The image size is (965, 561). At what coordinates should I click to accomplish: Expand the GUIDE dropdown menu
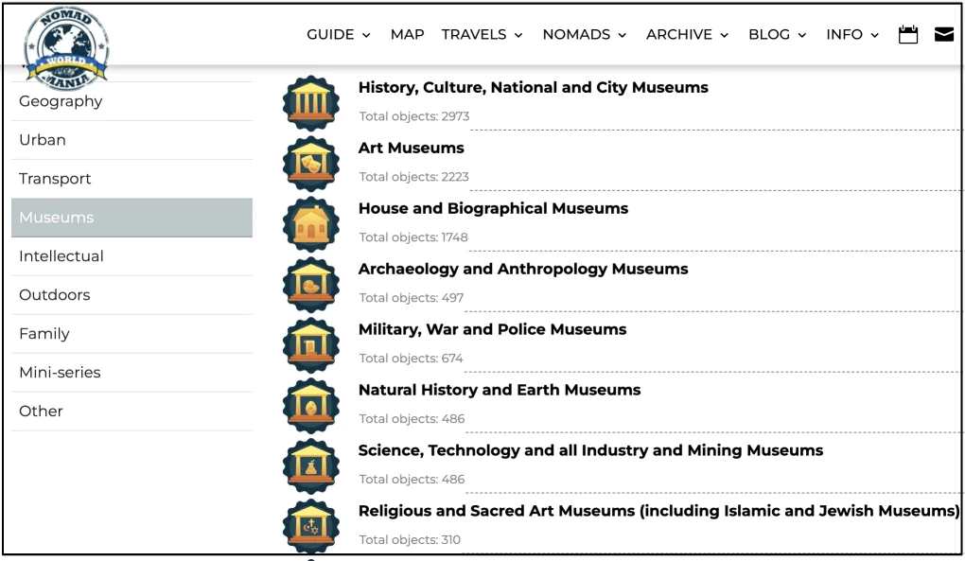[338, 35]
